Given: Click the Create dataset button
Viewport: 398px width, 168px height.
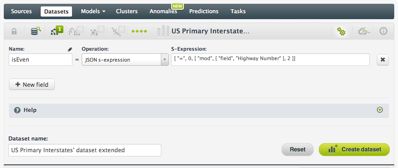Looking at the screenshot, I should pos(355,149).
